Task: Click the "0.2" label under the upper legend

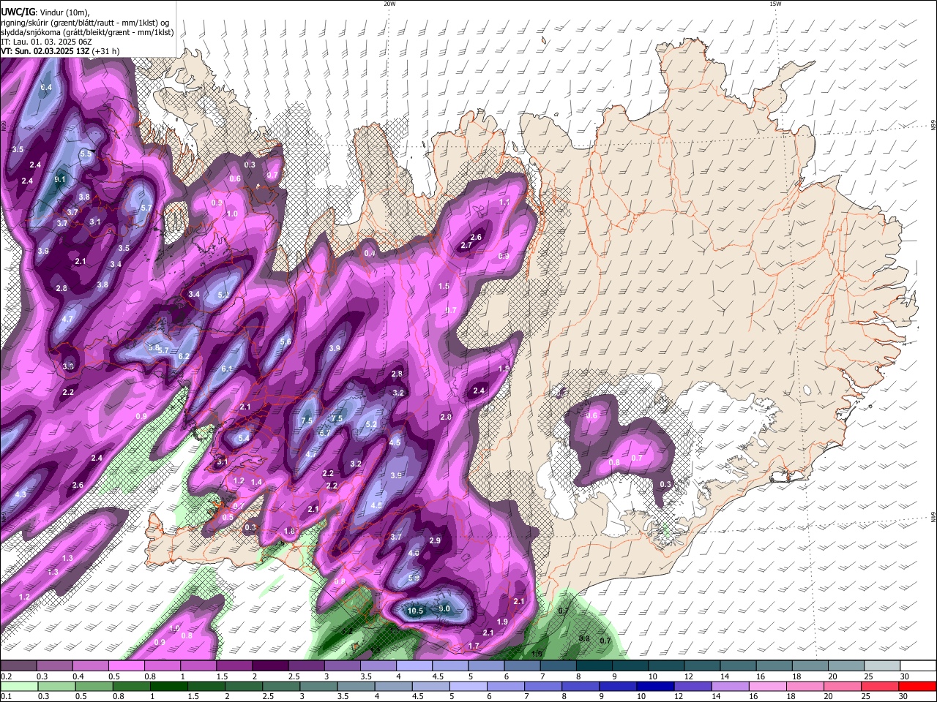Action: (7, 676)
